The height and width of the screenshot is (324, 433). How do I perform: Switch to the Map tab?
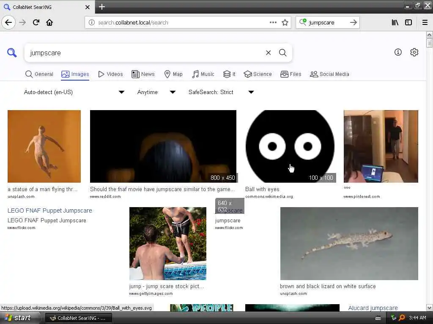tap(173, 74)
